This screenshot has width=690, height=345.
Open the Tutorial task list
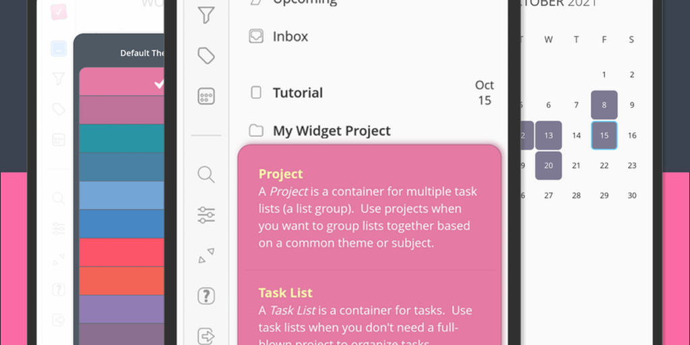point(297,93)
